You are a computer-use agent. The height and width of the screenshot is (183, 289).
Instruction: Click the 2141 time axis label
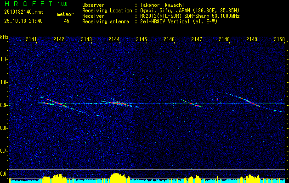click(31, 39)
